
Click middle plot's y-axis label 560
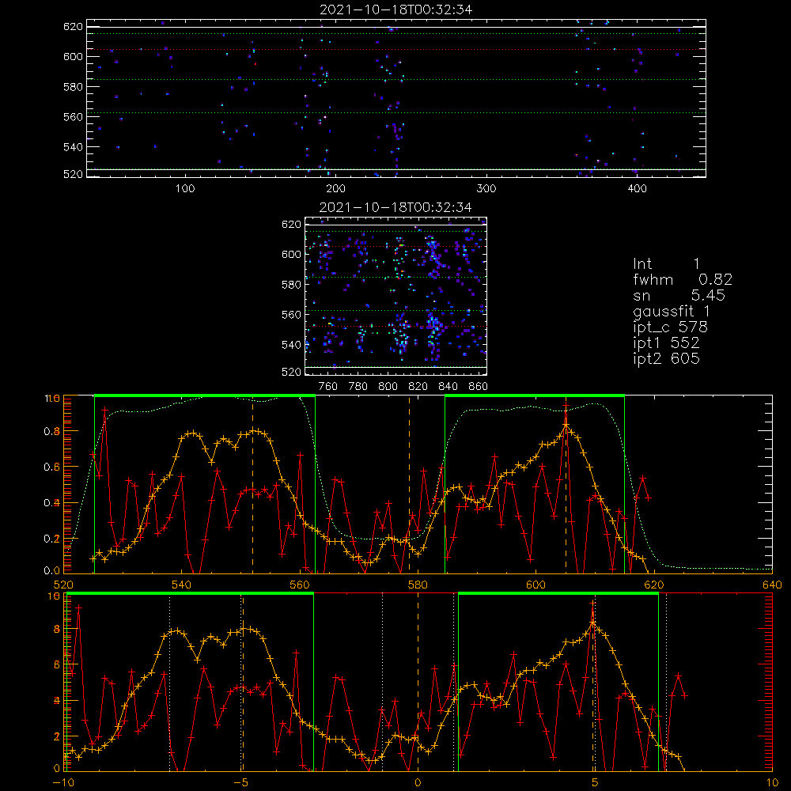coord(292,315)
